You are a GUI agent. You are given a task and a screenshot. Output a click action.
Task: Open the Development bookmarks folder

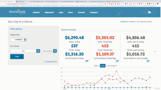(101, 6)
